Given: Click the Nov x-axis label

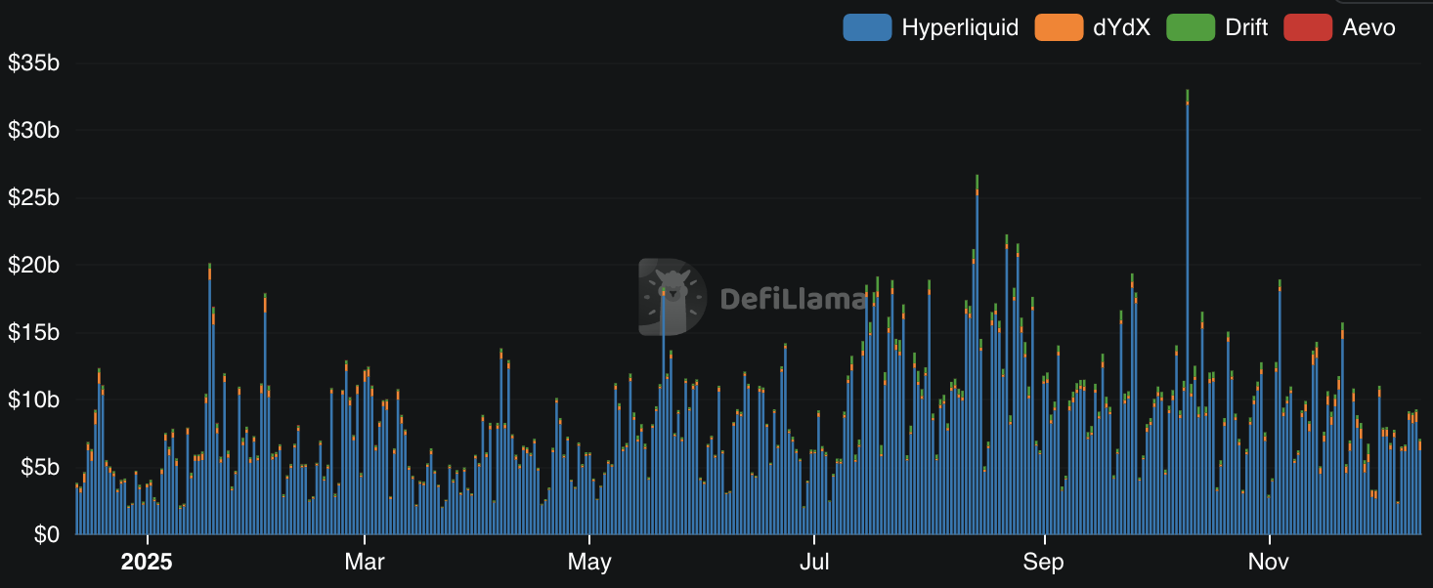Looking at the screenshot, I should (x=1269, y=563).
